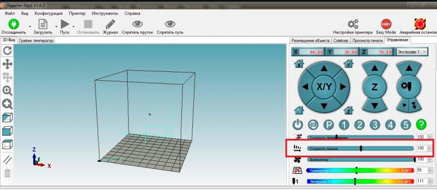The image size is (437, 190).
Task: Select the isometric cube view icon
Action: pos(7,118)
